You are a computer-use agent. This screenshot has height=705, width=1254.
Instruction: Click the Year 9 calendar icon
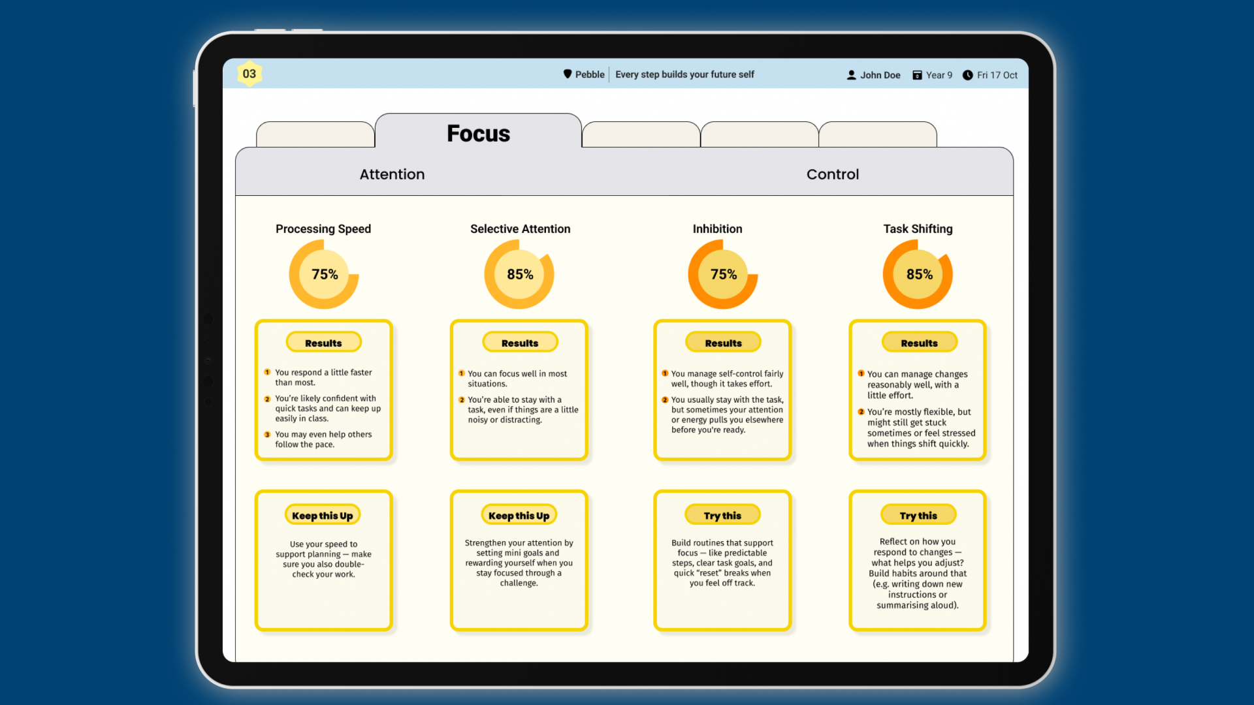pyautogui.click(x=917, y=75)
